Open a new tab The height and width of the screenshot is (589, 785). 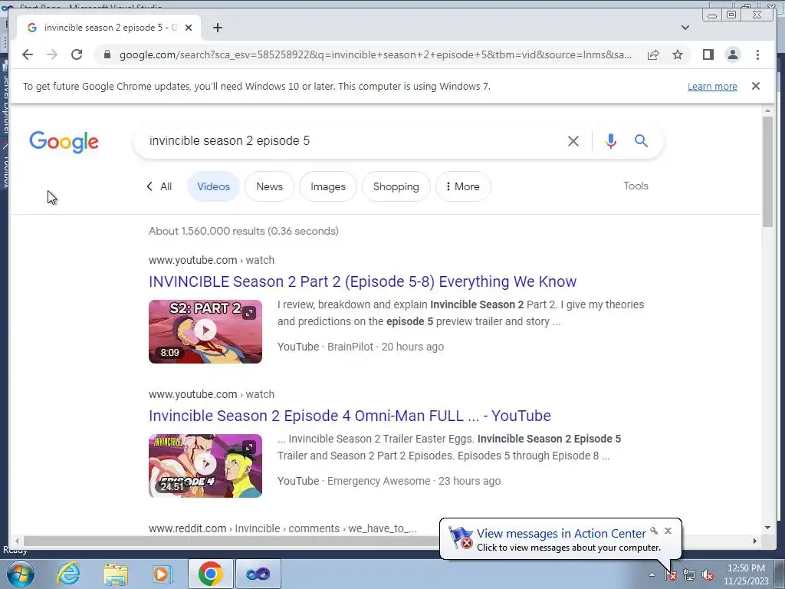(x=217, y=28)
